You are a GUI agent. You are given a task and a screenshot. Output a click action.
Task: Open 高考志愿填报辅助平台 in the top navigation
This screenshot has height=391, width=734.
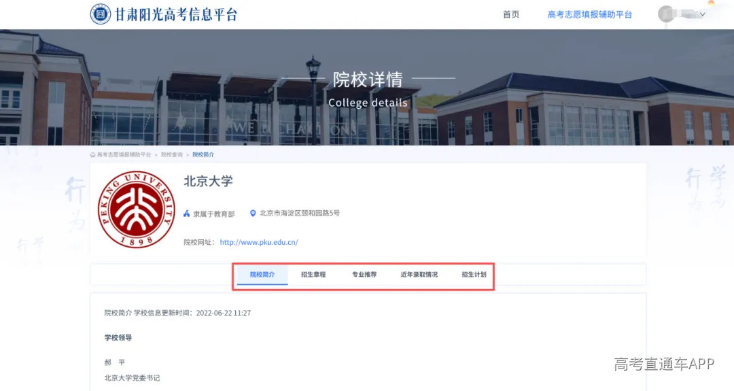(589, 14)
